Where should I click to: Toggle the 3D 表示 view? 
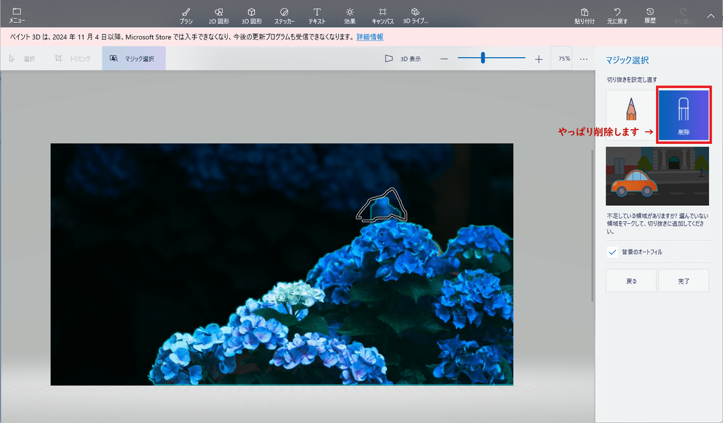coord(402,59)
